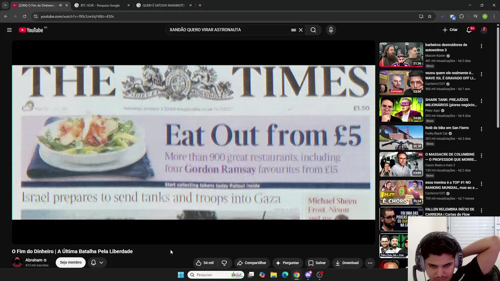Open the Chrome profile avatar

click(x=485, y=16)
